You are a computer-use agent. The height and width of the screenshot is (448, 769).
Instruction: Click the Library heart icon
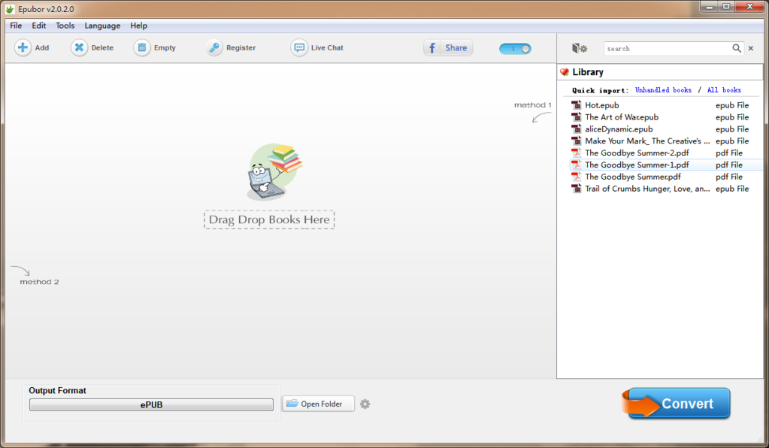565,72
